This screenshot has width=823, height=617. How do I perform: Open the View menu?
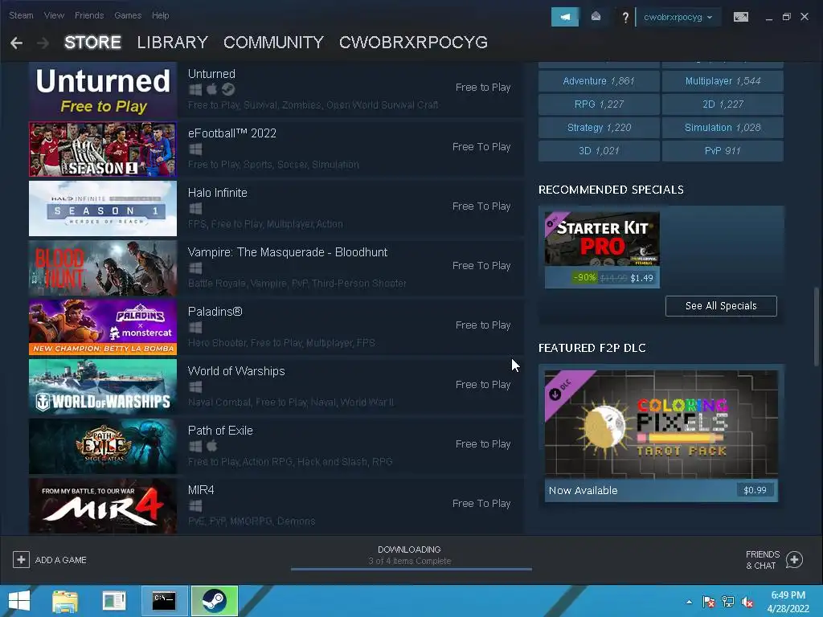tap(54, 15)
